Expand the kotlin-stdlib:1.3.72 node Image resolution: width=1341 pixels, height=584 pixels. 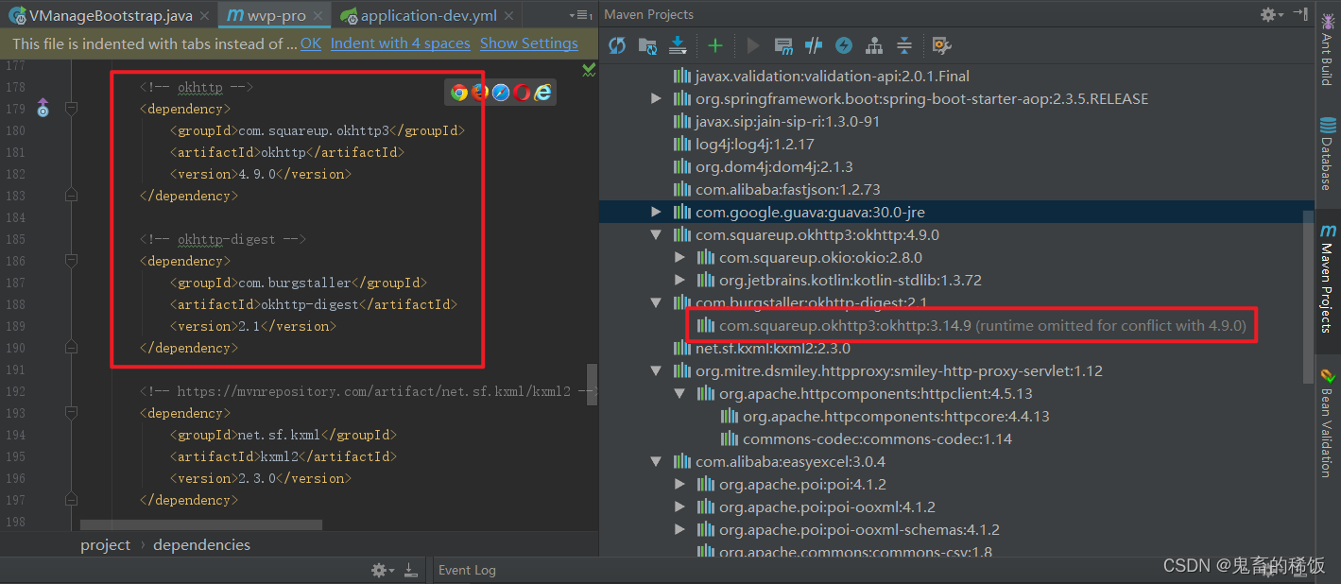679,281
